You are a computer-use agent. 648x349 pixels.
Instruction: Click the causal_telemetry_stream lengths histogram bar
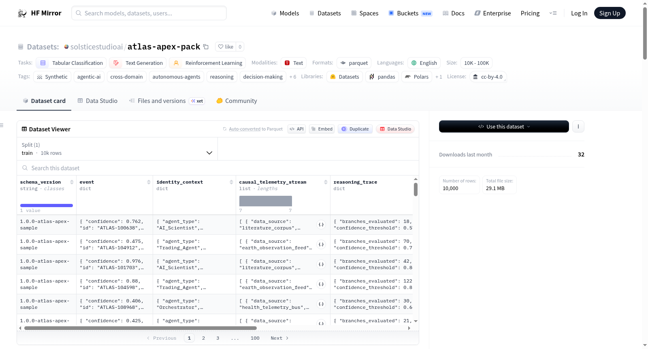point(266,201)
